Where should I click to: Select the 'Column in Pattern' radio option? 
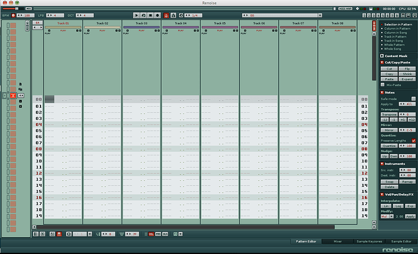pos(396,28)
